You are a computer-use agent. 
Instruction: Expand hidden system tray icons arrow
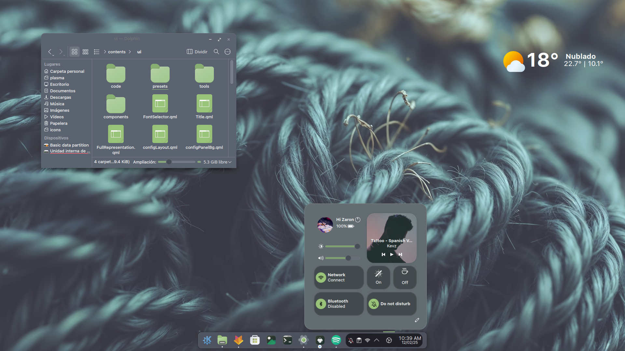377,340
